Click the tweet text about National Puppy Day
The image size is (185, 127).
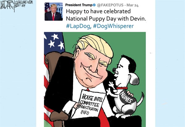(106, 15)
